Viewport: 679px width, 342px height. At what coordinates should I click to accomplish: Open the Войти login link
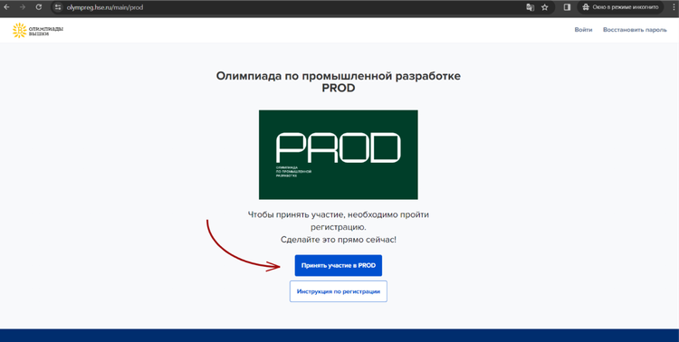point(583,30)
